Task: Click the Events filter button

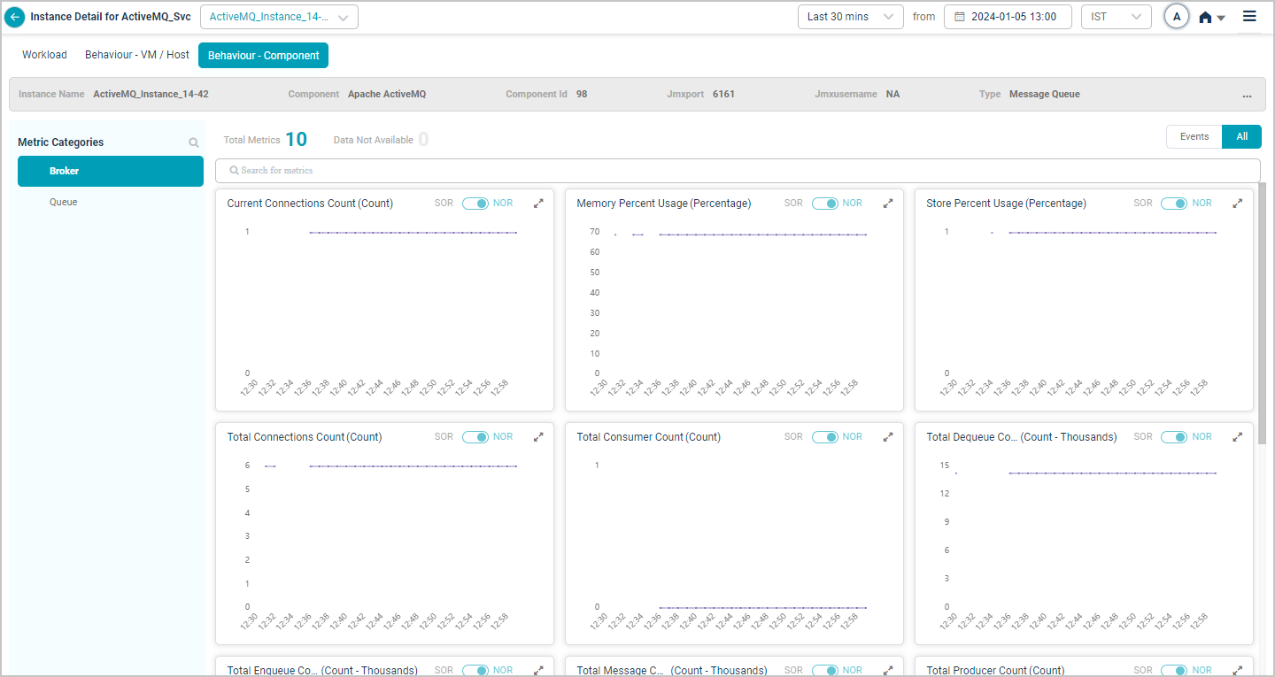Action: point(1194,137)
